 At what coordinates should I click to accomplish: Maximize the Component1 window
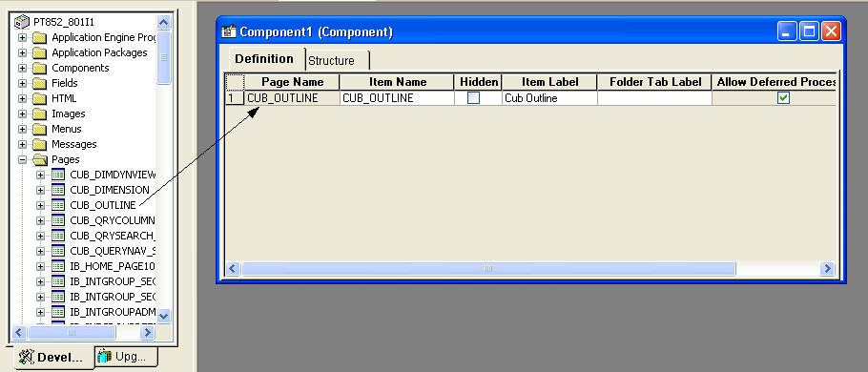[x=809, y=31]
